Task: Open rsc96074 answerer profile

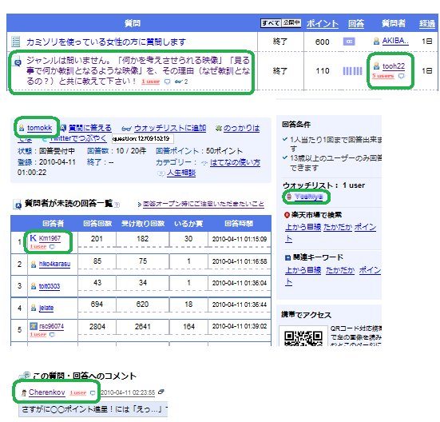Action: point(51,326)
